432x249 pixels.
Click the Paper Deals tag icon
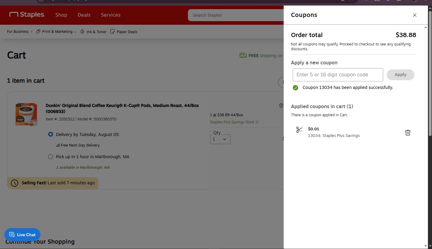(112, 32)
